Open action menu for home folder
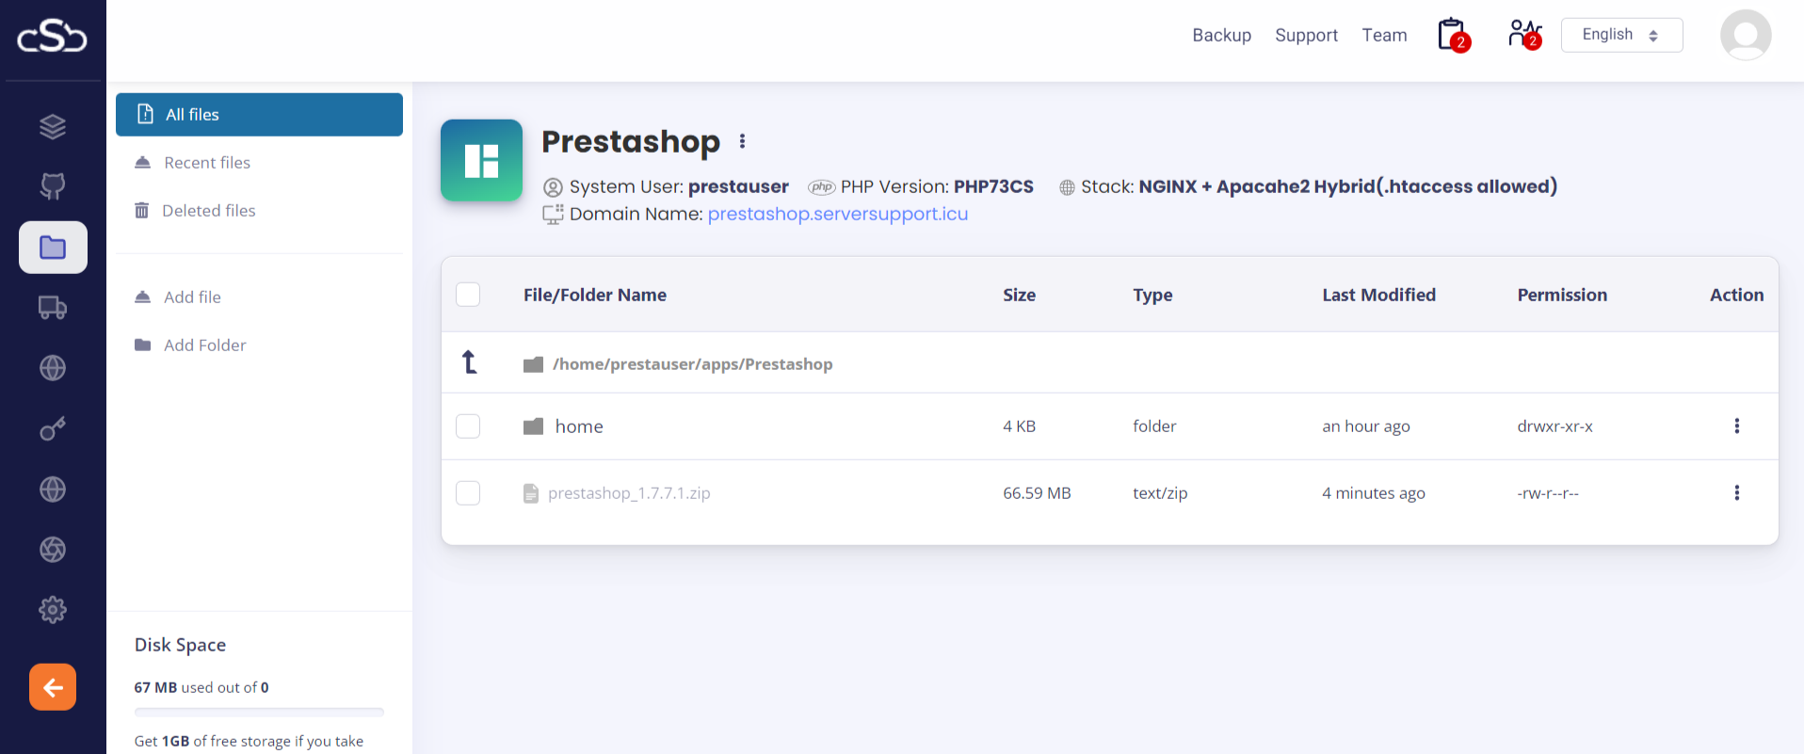The image size is (1804, 754). pos(1736,426)
